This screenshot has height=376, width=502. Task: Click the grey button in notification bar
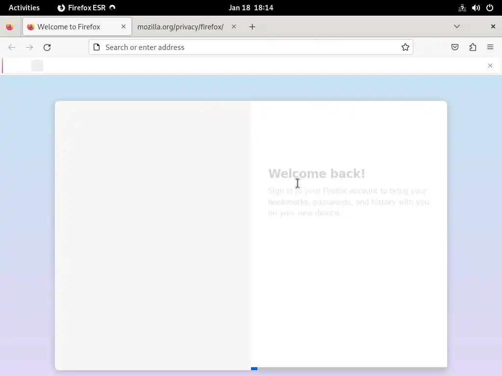[x=37, y=66]
